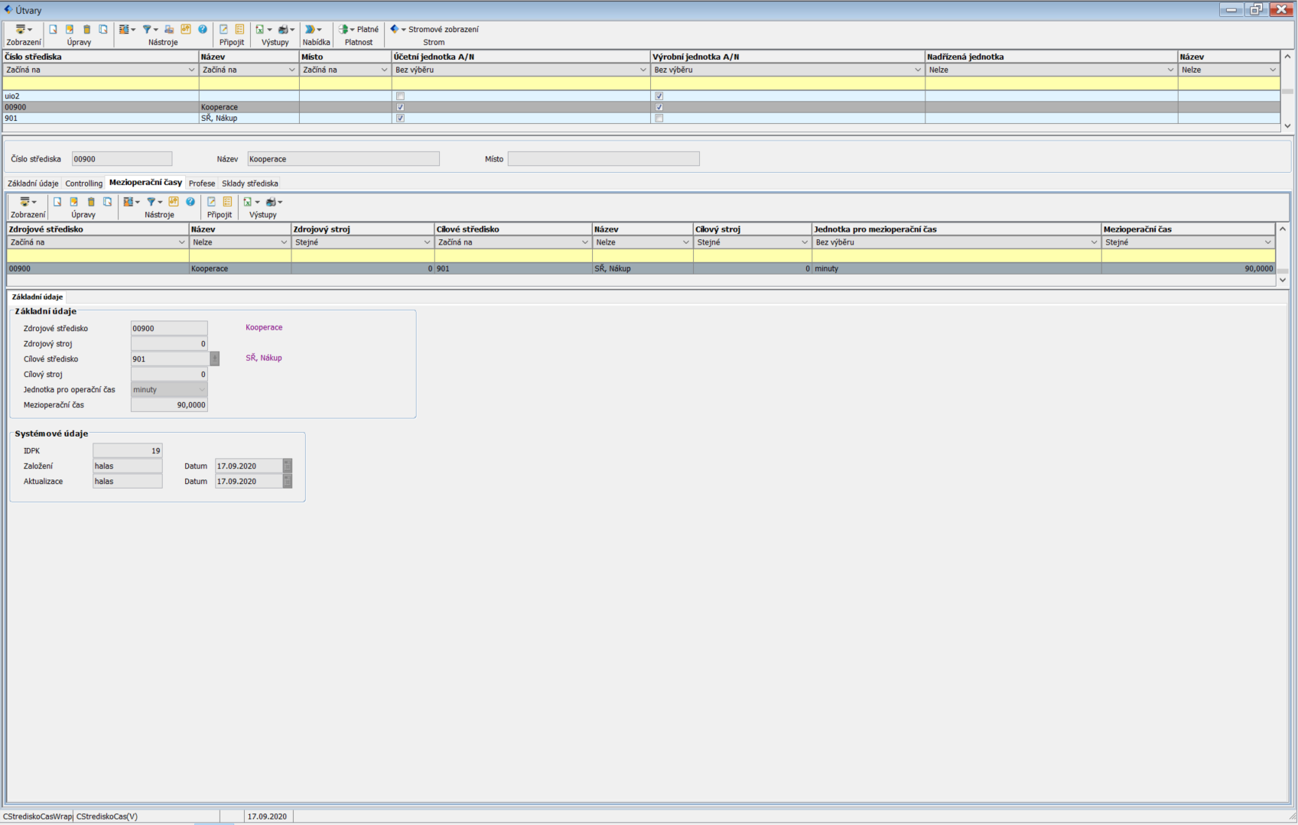The width and height of the screenshot is (1298, 825).
Task: Click the Místo input field
Action: click(x=603, y=159)
